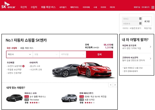Open the 국산차 menu

(x=24, y=7)
